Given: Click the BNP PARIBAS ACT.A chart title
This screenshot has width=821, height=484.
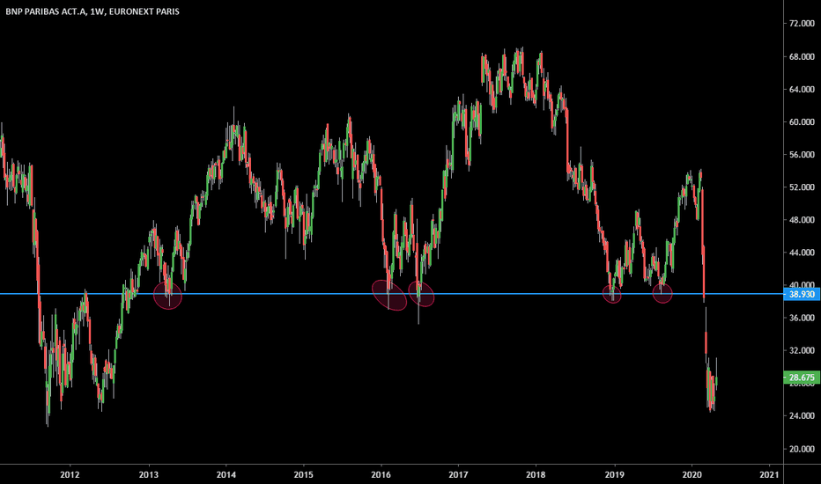Looking at the screenshot, I should pyautogui.click(x=92, y=11).
